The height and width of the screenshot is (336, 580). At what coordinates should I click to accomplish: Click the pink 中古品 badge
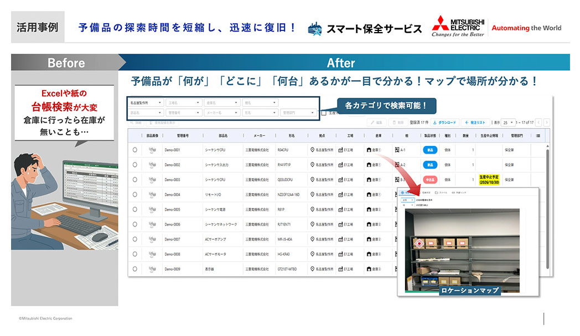pos(430,180)
